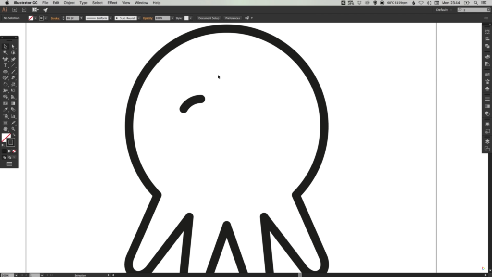This screenshot has height=277, width=492.
Task: Select the Pen tool
Action: pyautogui.click(x=6, y=59)
